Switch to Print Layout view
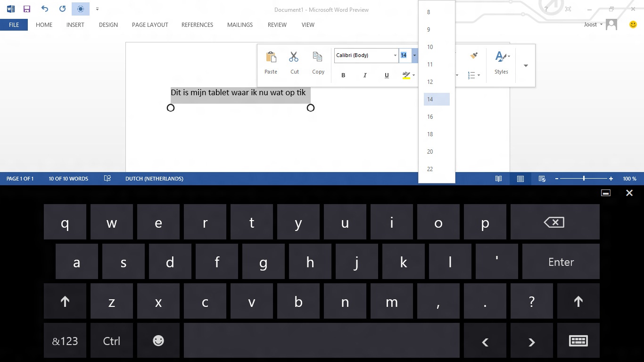644x362 pixels. coord(520,179)
